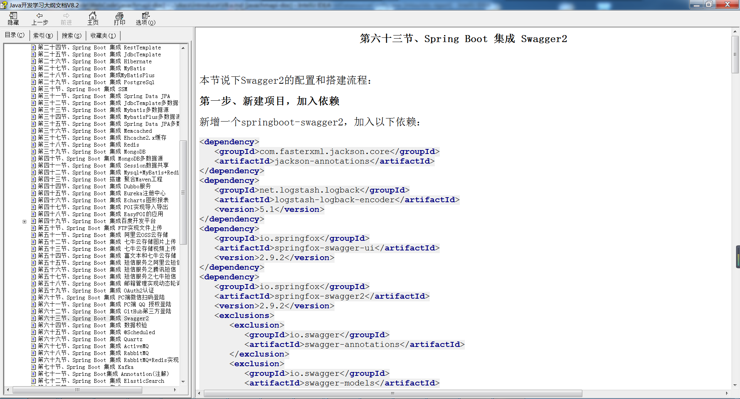The width and height of the screenshot is (740, 399).
Task: Click page icon beside 第五十一节 阿里云OSS云存储
Action: pos(34,235)
